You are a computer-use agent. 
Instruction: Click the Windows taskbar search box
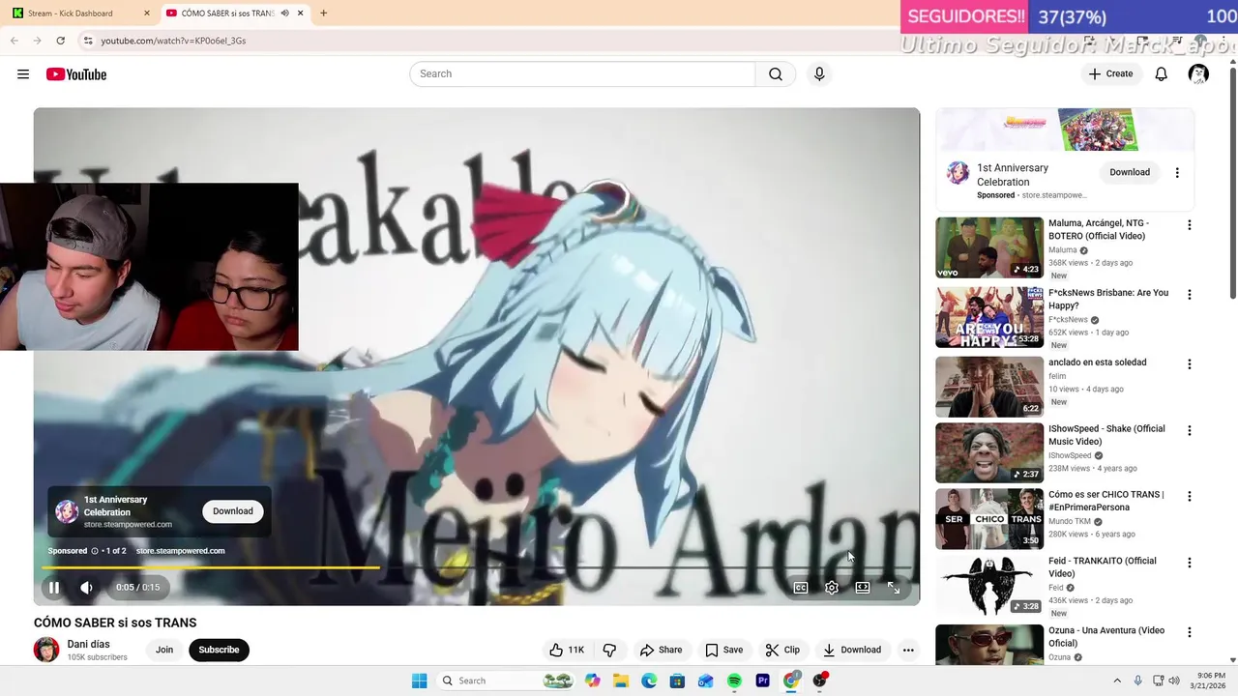[506, 681]
